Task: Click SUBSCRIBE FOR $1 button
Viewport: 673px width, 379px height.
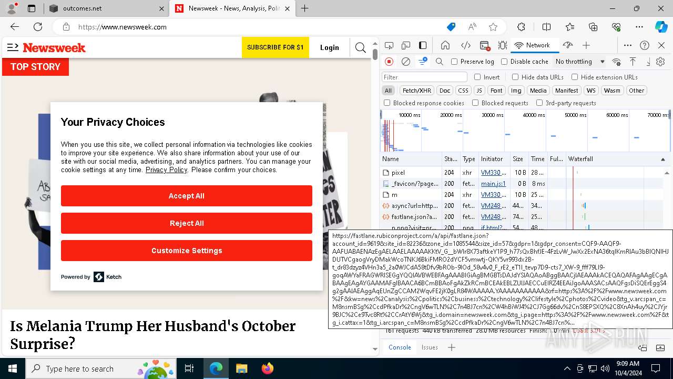Action: click(276, 47)
